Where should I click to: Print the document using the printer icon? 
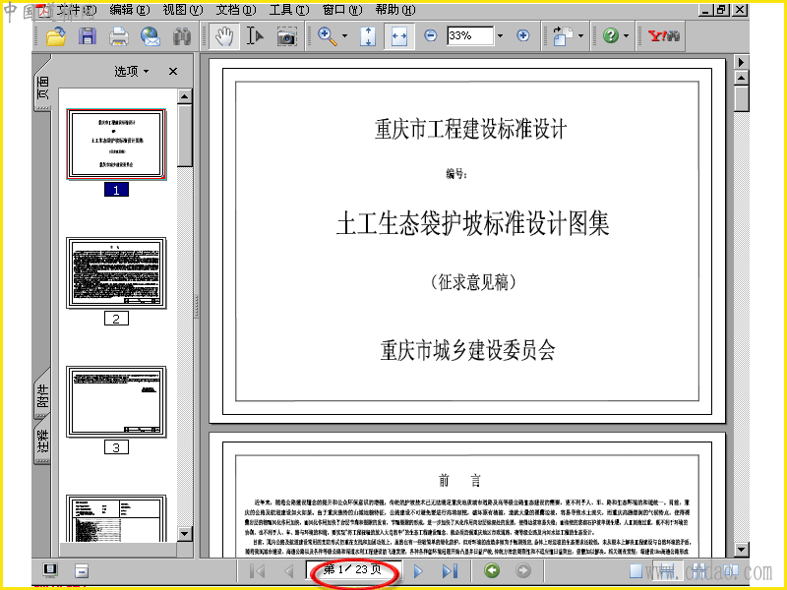[119, 36]
